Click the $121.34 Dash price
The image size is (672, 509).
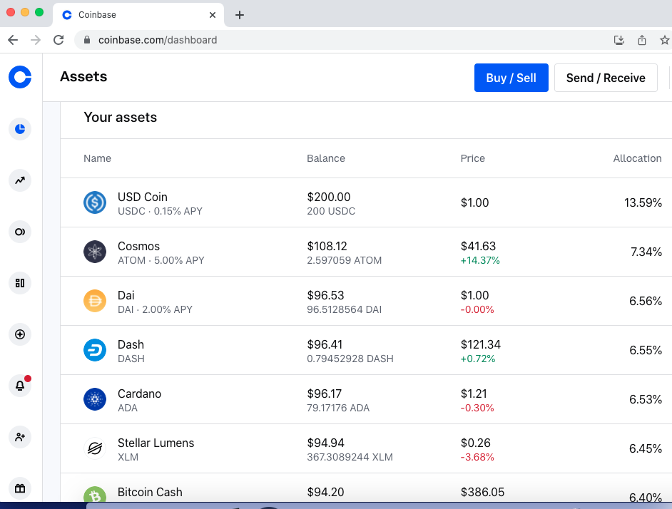[481, 345]
